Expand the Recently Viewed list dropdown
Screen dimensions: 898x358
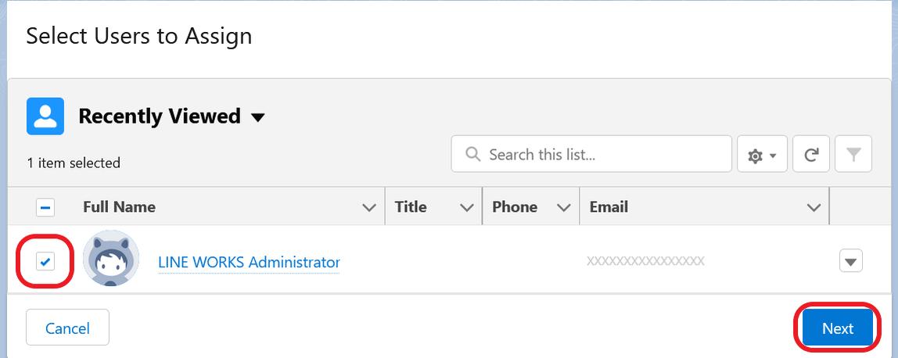[x=258, y=117]
